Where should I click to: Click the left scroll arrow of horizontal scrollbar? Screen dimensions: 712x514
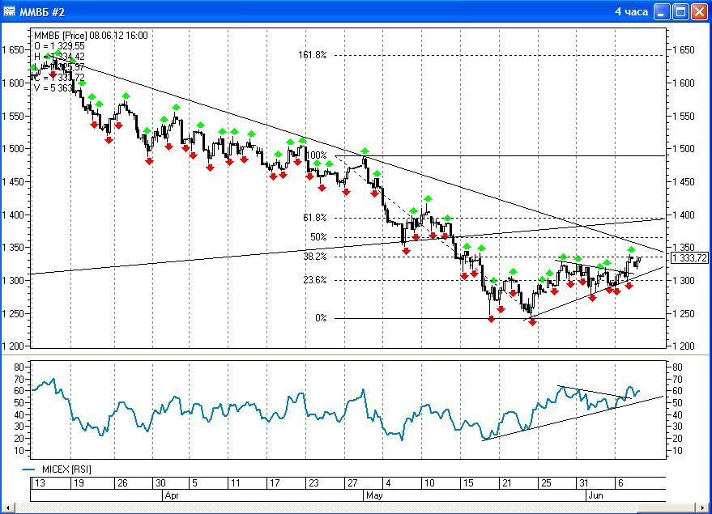(x=8, y=508)
